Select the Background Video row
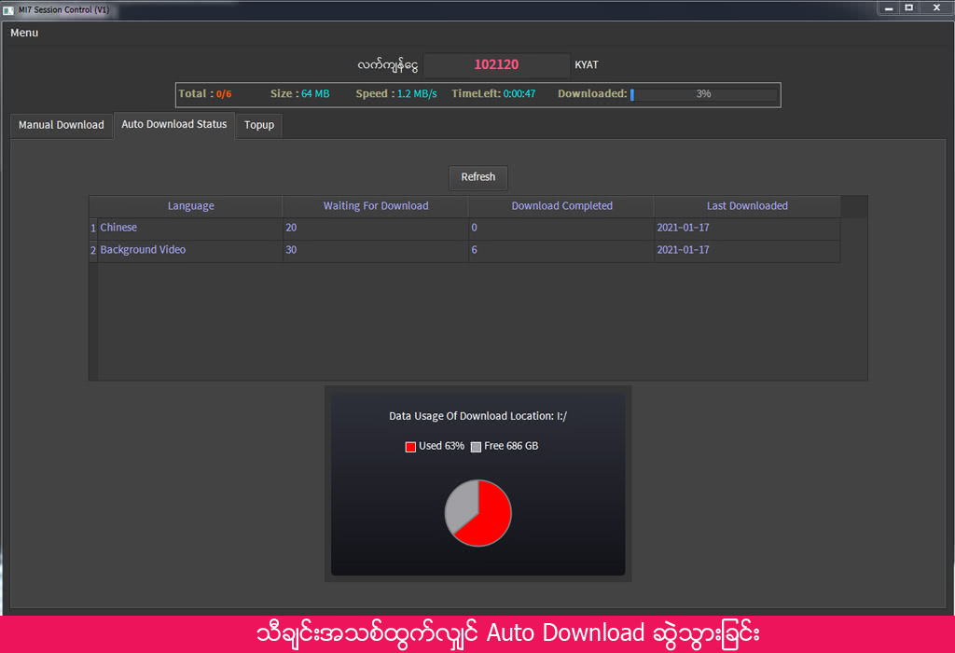 pyautogui.click(x=143, y=250)
